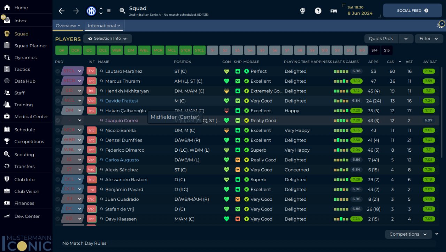Select the green GK position slot

pyautogui.click(x=62, y=50)
